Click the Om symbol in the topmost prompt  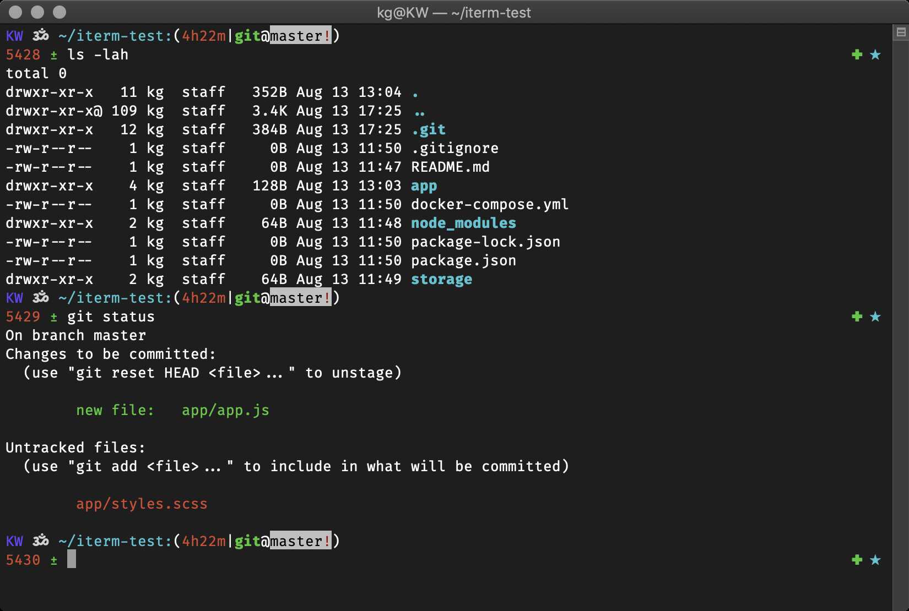40,36
